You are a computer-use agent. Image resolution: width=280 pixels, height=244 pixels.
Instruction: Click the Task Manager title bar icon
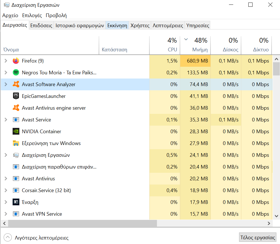7,5
